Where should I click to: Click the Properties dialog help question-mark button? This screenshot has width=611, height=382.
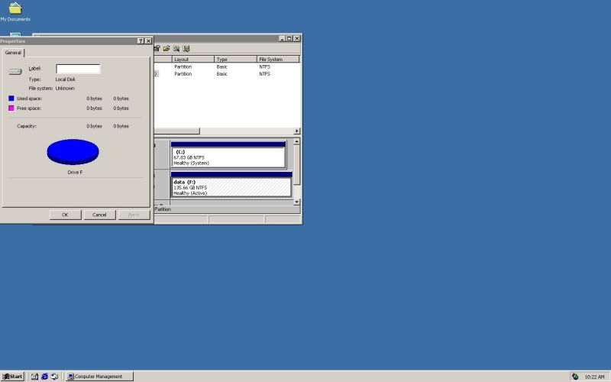(141, 41)
